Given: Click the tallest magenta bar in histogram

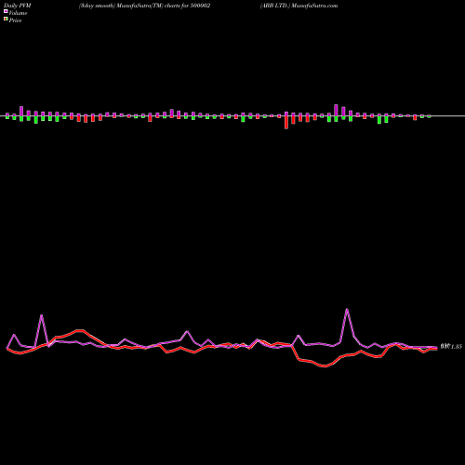Looking at the screenshot, I should pyautogui.click(x=336, y=111).
